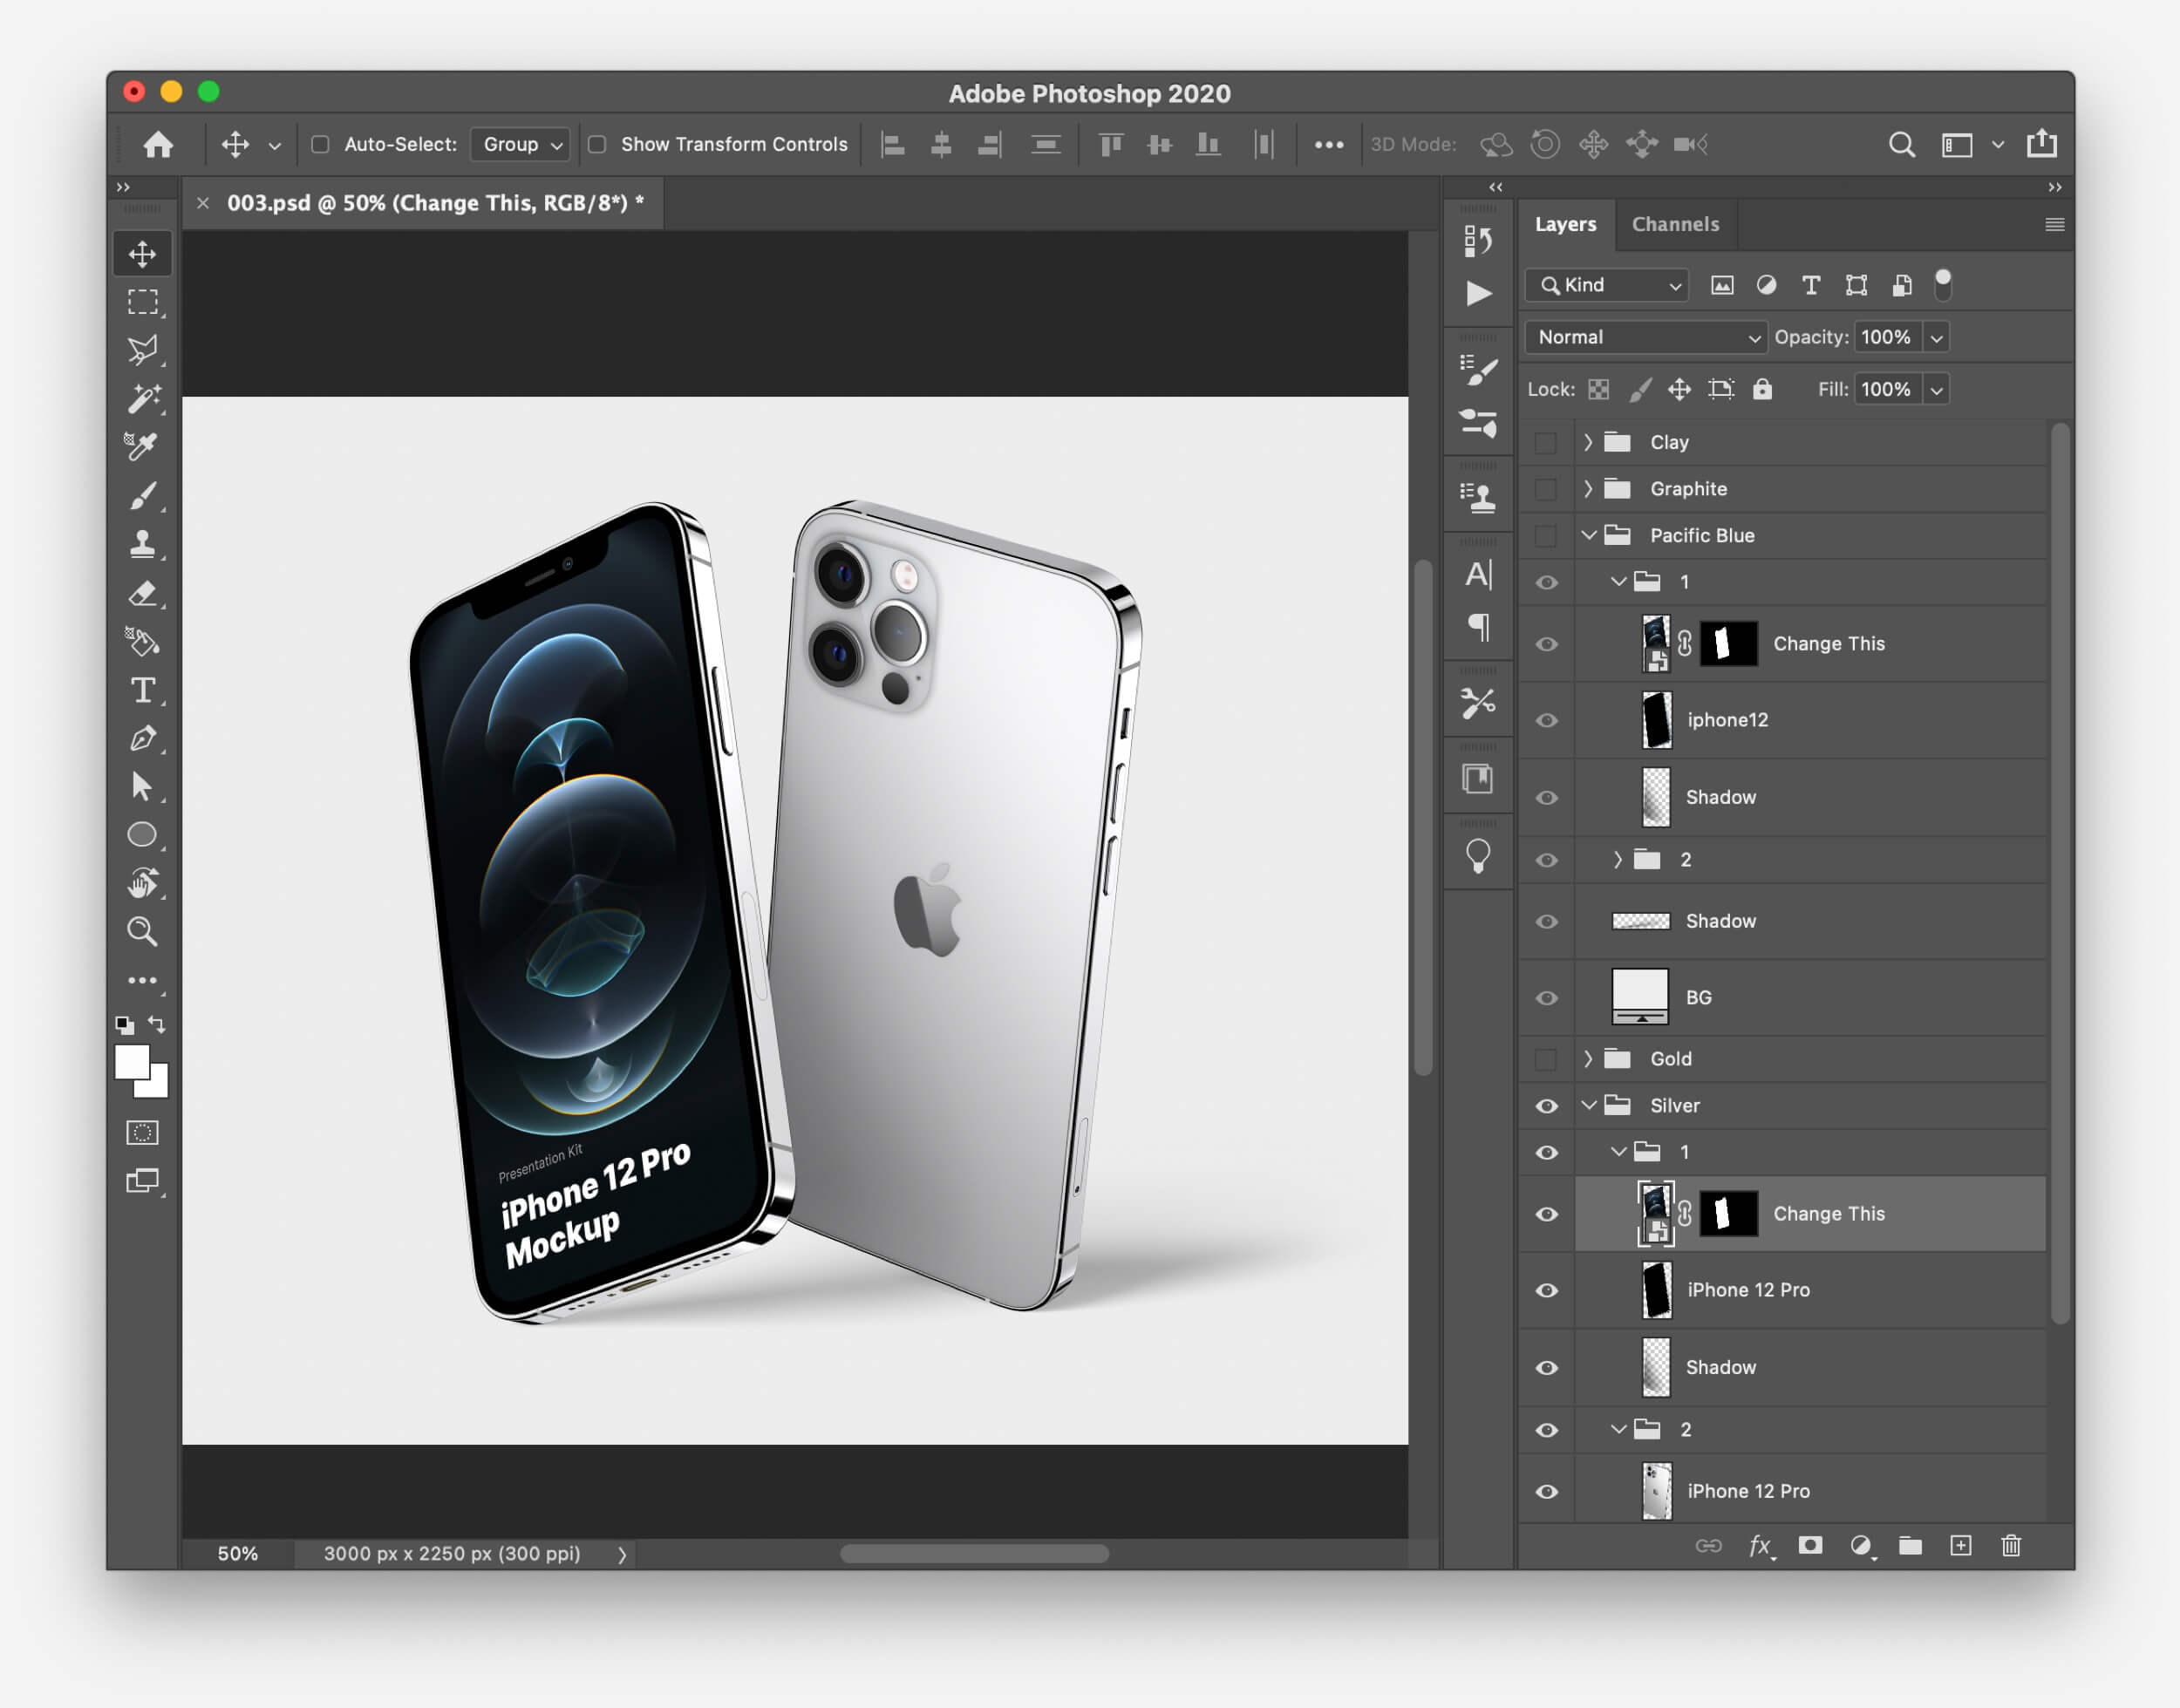Select the Polygonal Lasso tool
This screenshot has width=2180, height=1708.
coord(142,350)
